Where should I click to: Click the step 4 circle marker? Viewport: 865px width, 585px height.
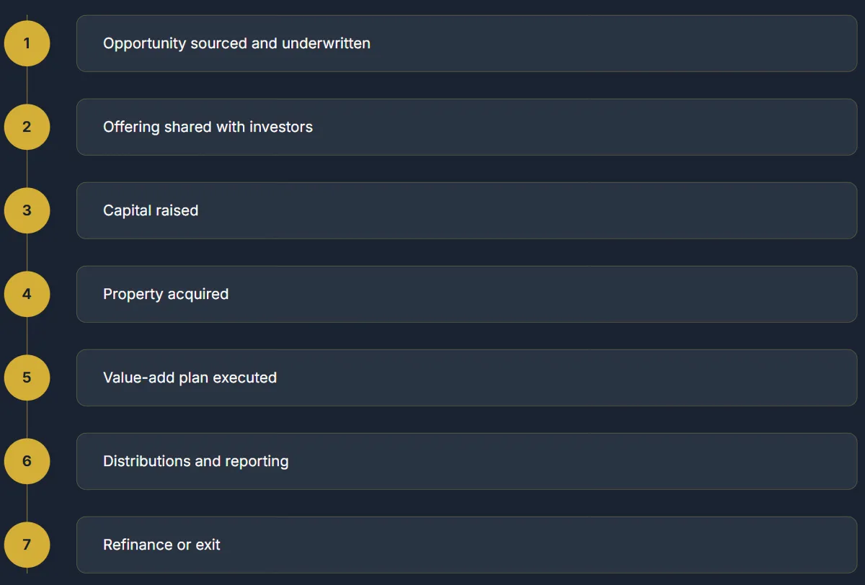[x=27, y=294]
